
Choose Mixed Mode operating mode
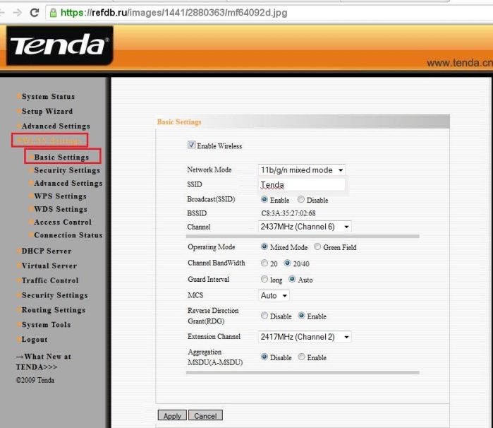pos(264,246)
